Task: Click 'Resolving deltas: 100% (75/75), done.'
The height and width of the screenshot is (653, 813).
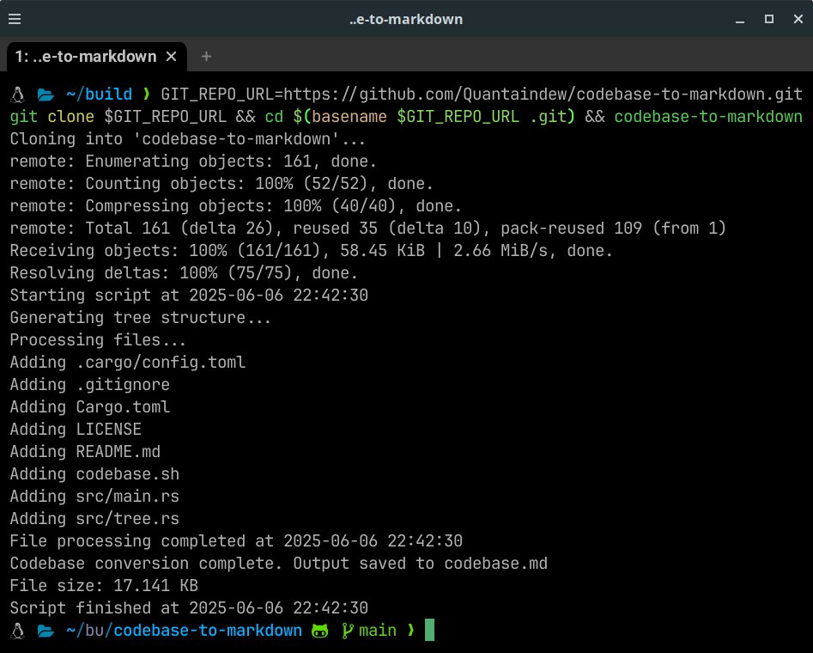Action: coord(184,272)
